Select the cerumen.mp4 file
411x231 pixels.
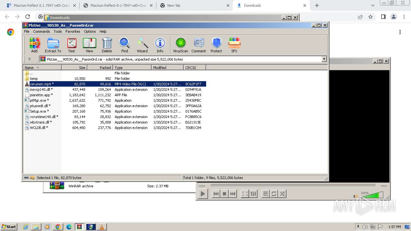[x=115, y=84]
